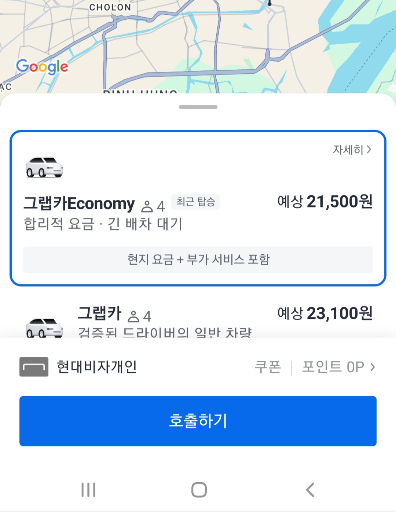Tap the CHOLON area on map

110,7
